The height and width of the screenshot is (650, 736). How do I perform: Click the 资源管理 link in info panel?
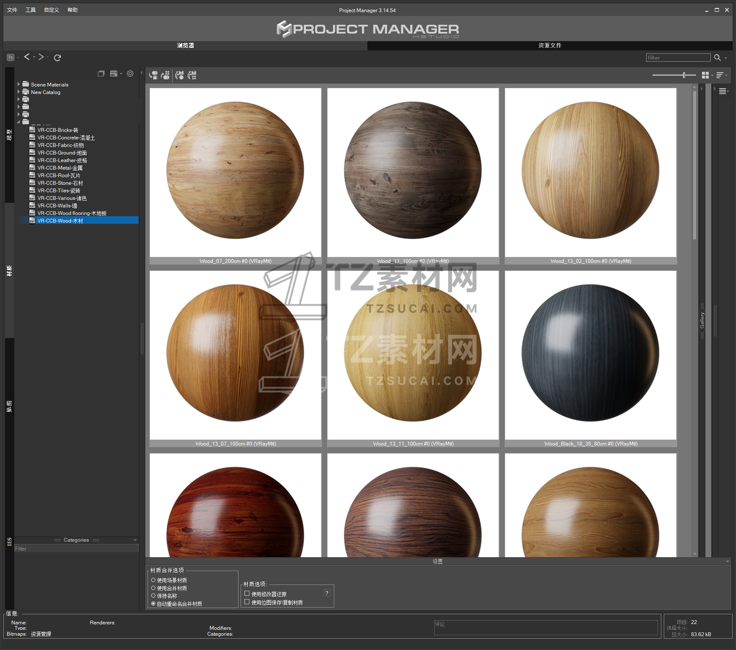pyautogui.click(x=41, y=634)
